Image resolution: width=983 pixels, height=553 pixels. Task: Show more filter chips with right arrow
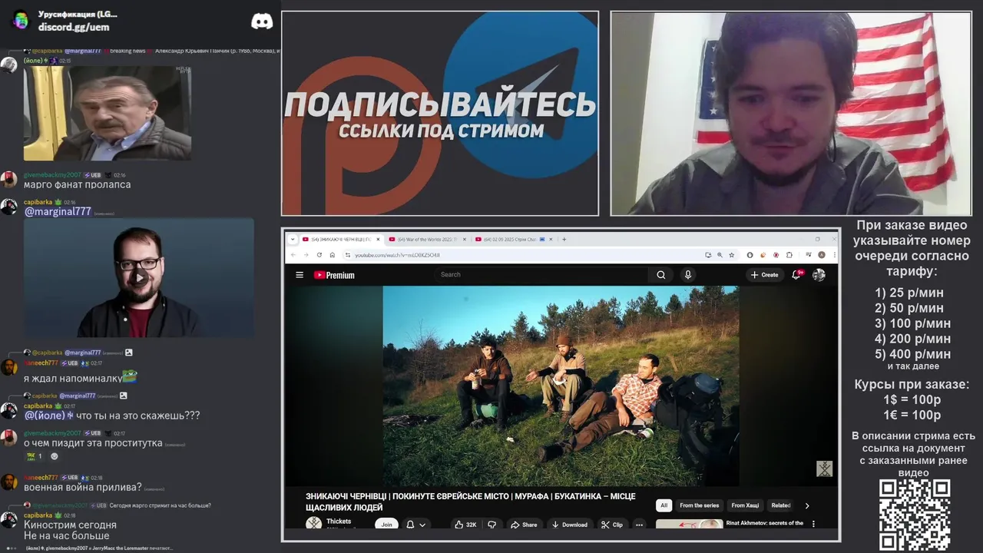(806, 505)
